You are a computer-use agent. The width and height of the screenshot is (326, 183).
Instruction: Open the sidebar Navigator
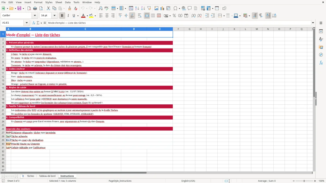point(321,55)
